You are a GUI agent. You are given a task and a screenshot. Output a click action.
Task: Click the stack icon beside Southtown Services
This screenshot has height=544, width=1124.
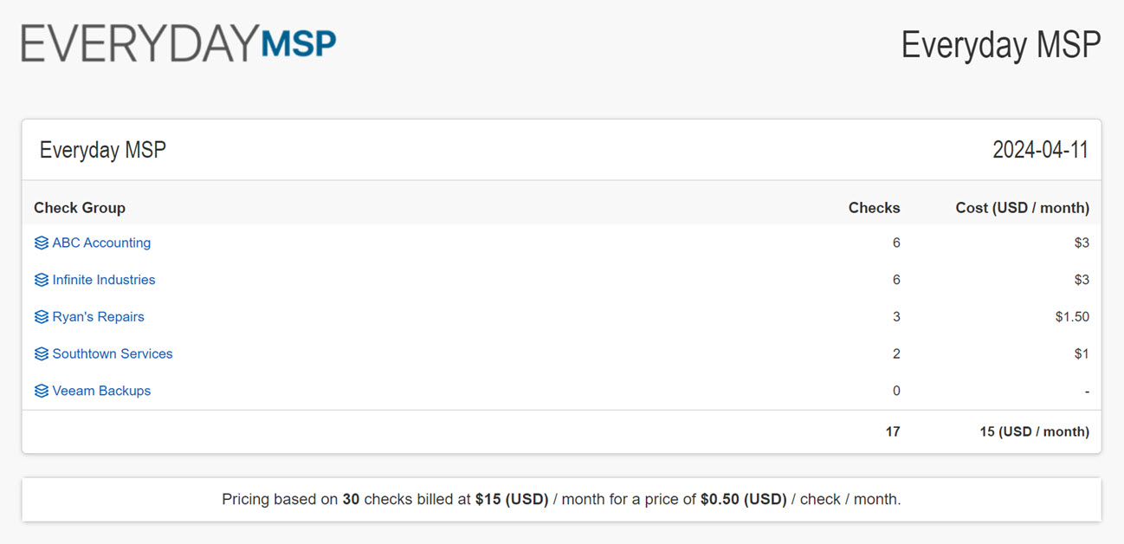(x=42, y=354)
